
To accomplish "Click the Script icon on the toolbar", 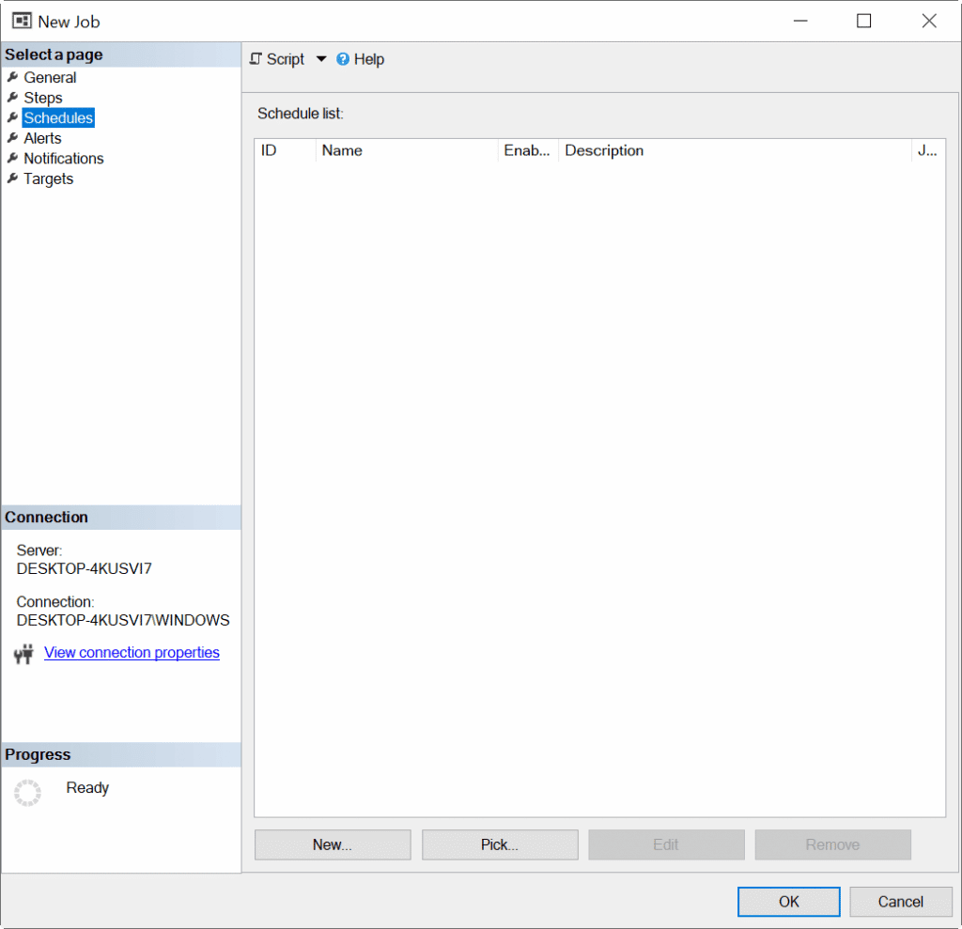I will [256, 58].
